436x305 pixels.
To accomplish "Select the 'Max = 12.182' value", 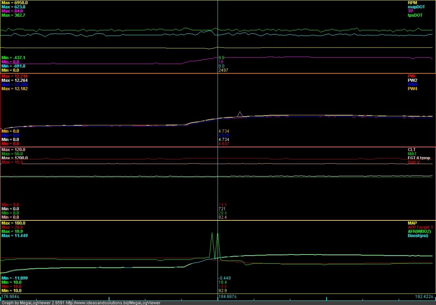I will [15, 89].
